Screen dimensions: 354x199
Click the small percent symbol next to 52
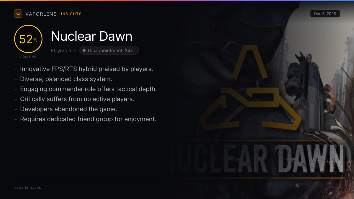coord(35,40)
